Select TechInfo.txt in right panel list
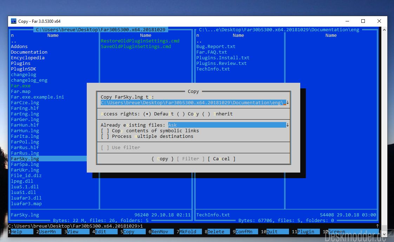This screenshot has width=394, height=242. [x=213, y=69]
